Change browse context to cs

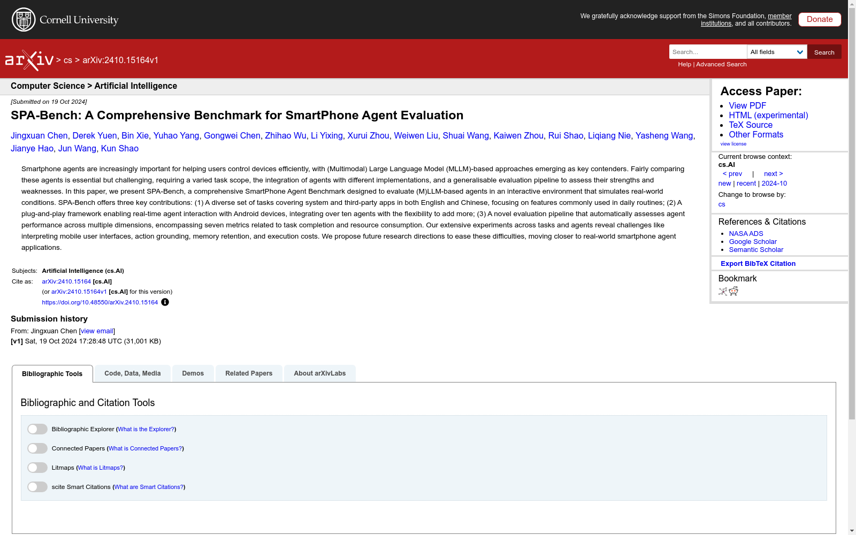coord(722,204)
